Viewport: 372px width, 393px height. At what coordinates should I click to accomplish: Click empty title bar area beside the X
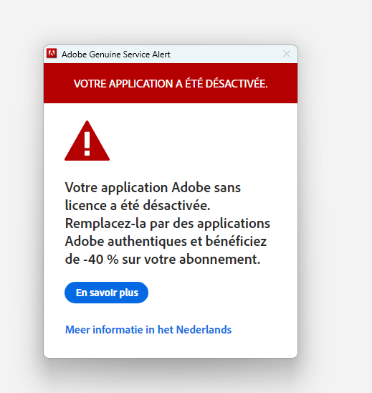[226, 54]
